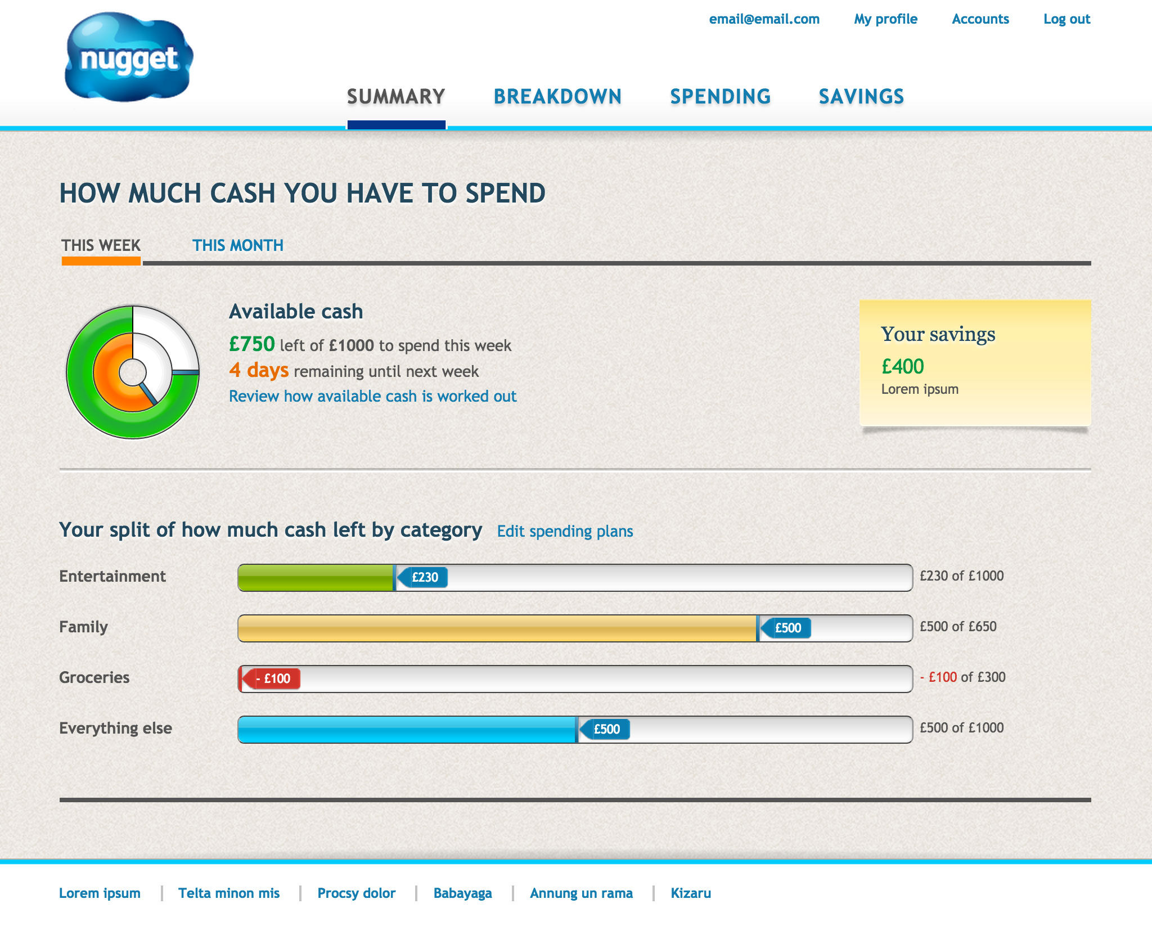Click Procsy dolor in the footer
This screenshot has width=1152, height=926.
coord(357,893)
